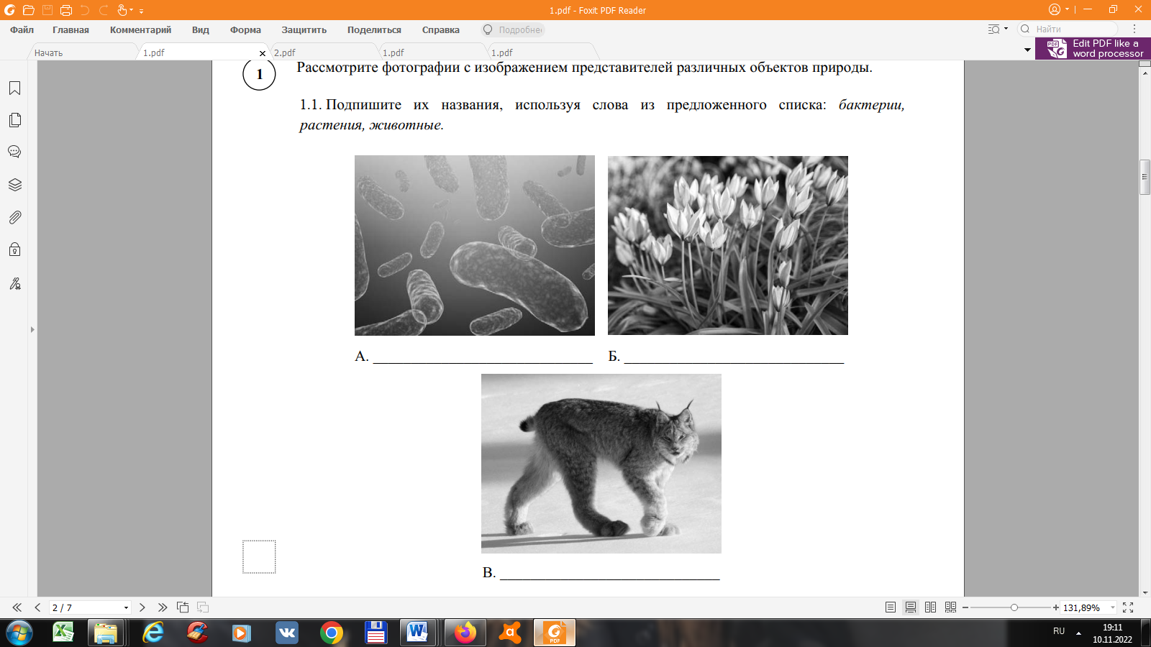
Task: Expand the account dropdown arrow
Action: 1067,10
